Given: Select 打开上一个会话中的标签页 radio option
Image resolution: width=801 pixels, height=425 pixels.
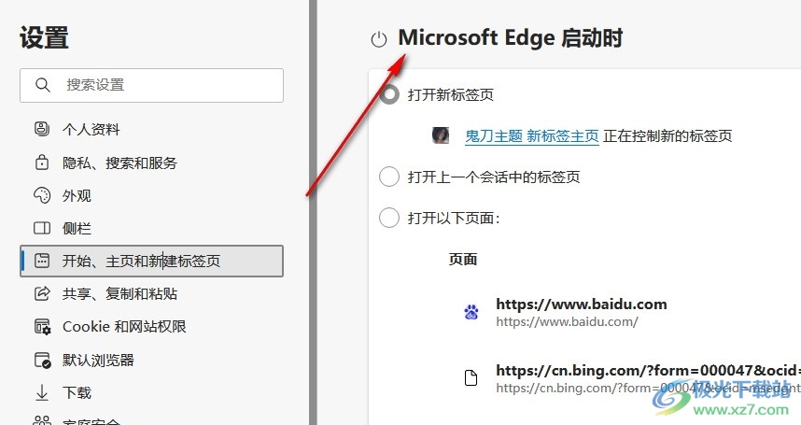Looking at the screenshot, I should pyautogui.click(x=389, y=177).
